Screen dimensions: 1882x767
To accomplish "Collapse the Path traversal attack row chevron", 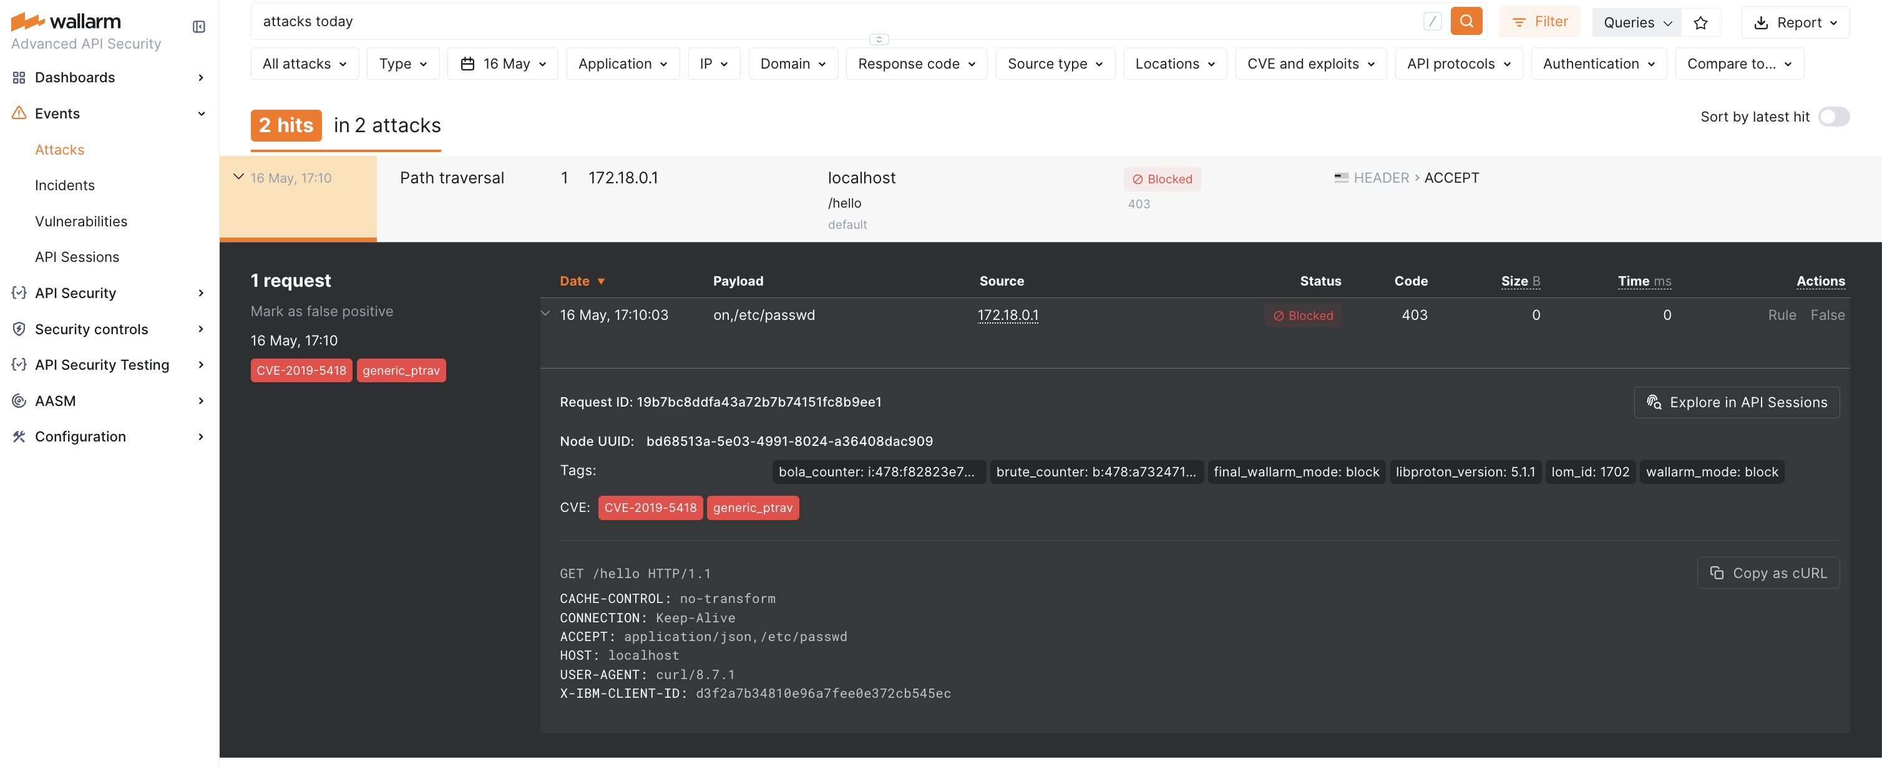I will tap(238, 176).
